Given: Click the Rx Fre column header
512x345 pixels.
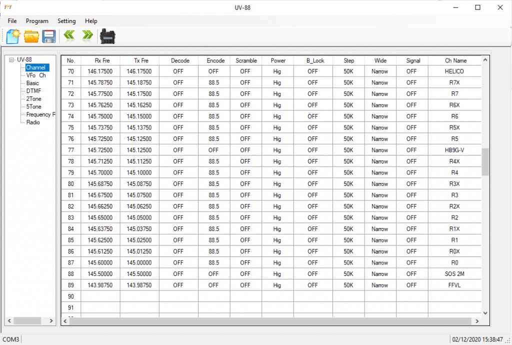Looking at the screenshot, I should click(x=100, y=60).
